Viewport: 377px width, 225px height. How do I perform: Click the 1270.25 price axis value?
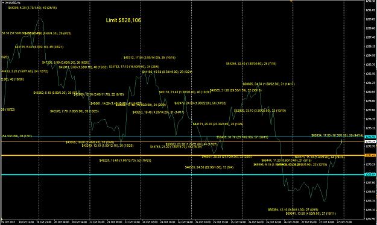point(370,164)
